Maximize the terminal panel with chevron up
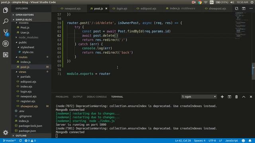The width and height of the screenshot is (255, 143). coord(243,97)
